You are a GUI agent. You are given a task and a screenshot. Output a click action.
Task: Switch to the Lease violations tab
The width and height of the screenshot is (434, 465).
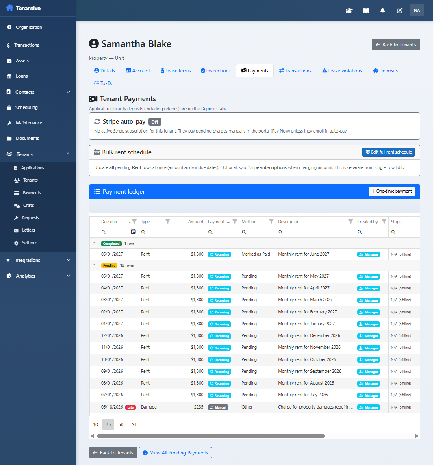[342, 71]
